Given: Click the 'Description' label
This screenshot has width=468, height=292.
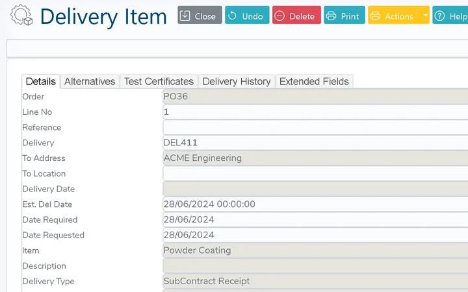Looking at the screenshot, I should coord(44,266).
